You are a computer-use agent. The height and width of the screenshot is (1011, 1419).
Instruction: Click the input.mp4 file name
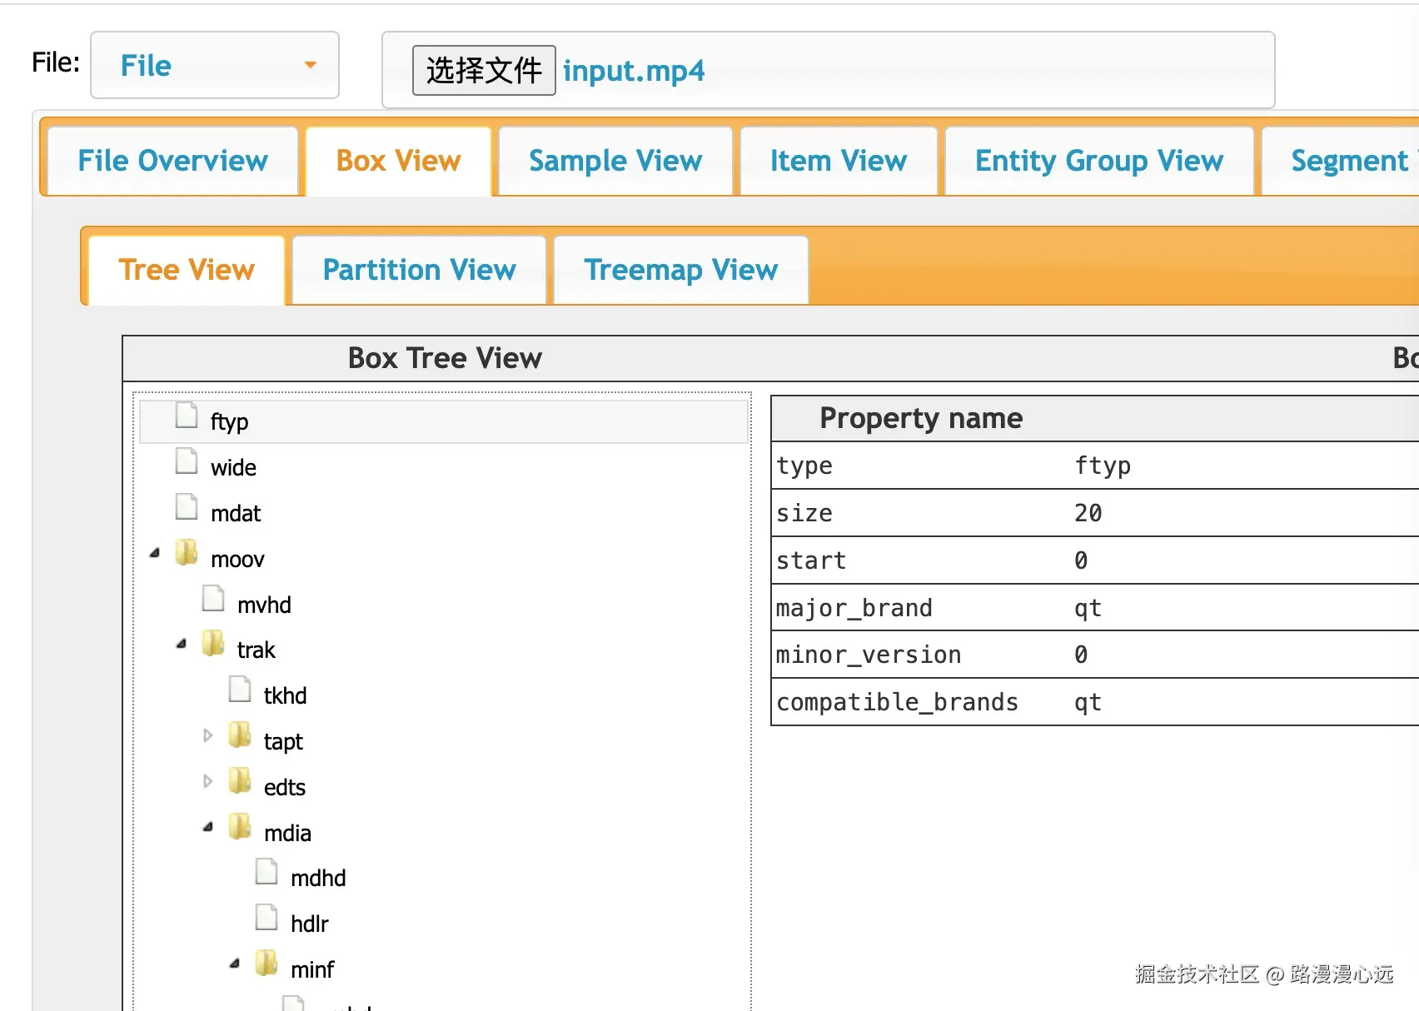tap(634, 71)
